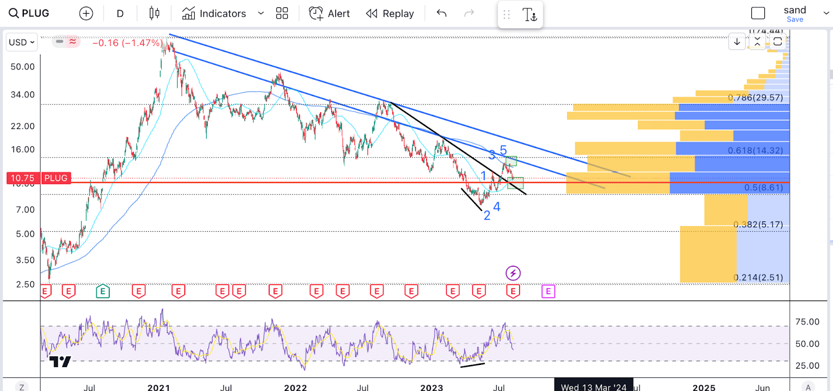
Task: Click the 0.618(14.32) Fibonacci level label
Action: [755, 151]
